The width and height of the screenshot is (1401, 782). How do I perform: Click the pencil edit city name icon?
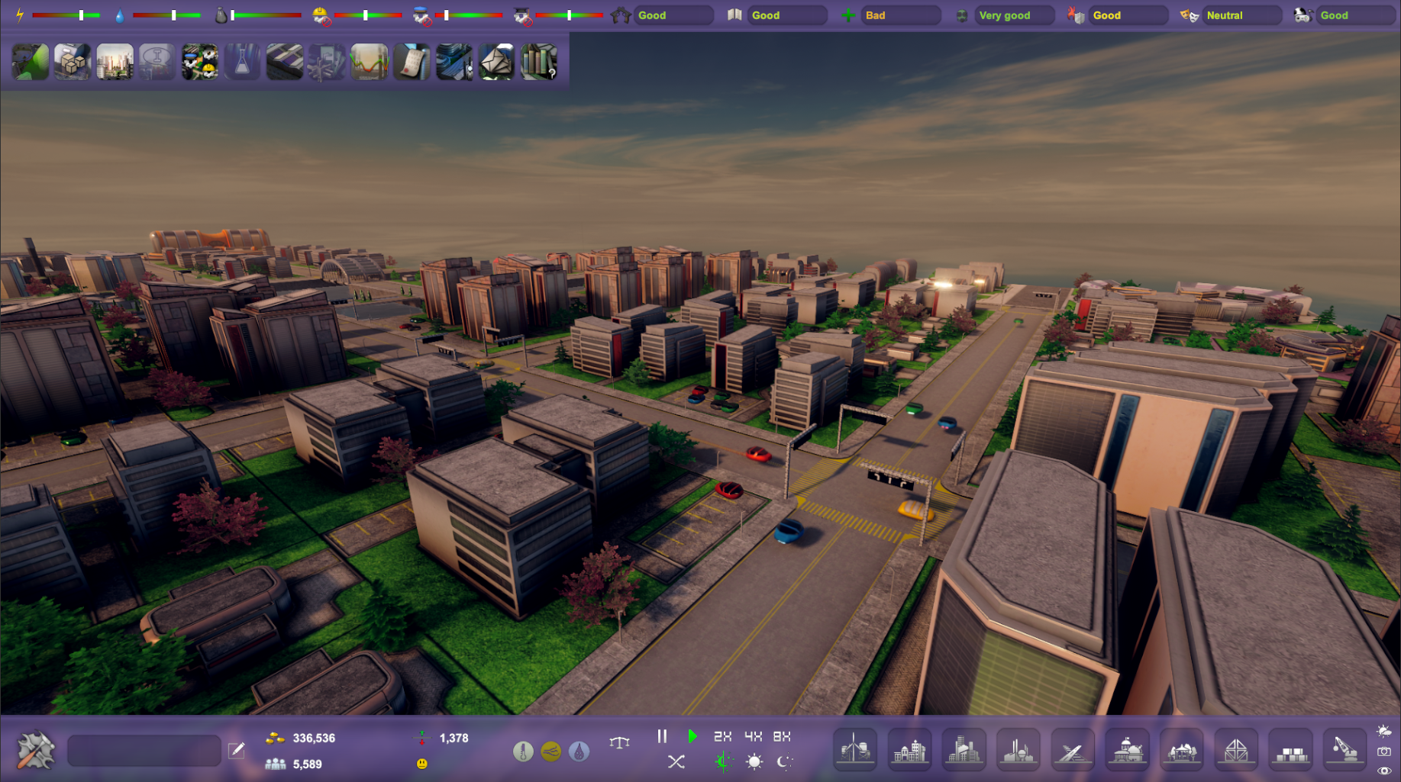coord(237,750)
